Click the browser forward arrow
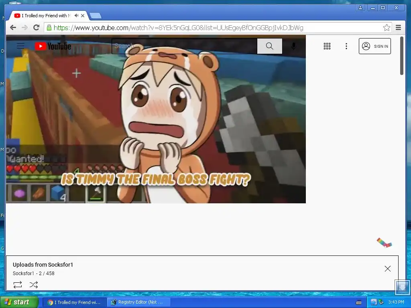Screen dimensions: 411x308 point(24,28)
